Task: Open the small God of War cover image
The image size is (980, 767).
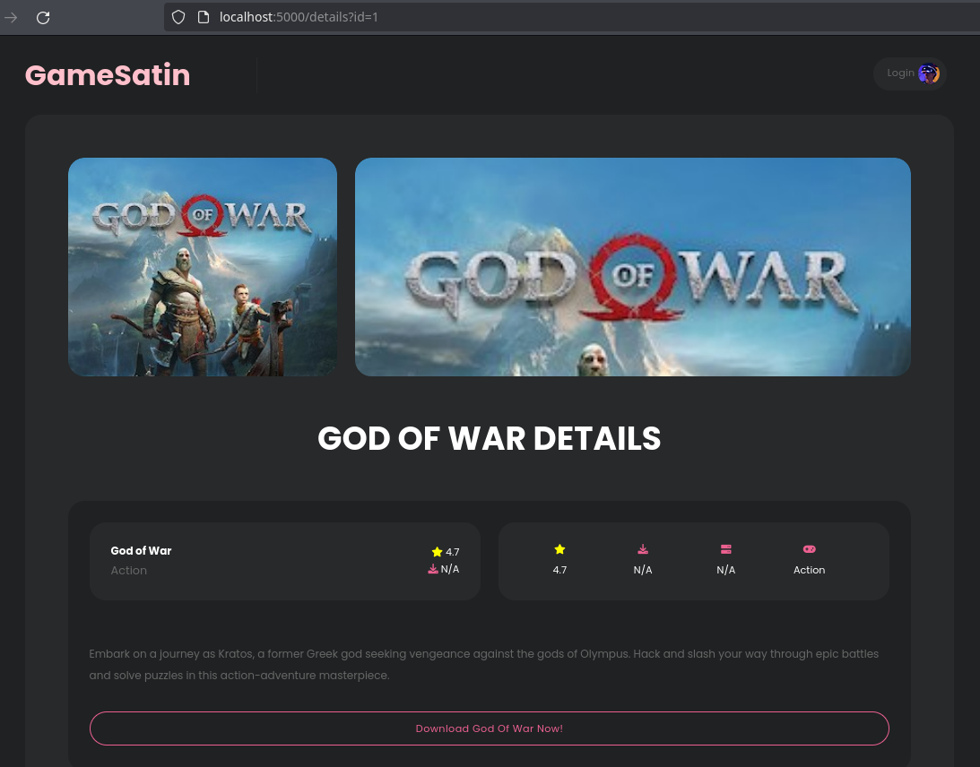Action: click(203, 267)
